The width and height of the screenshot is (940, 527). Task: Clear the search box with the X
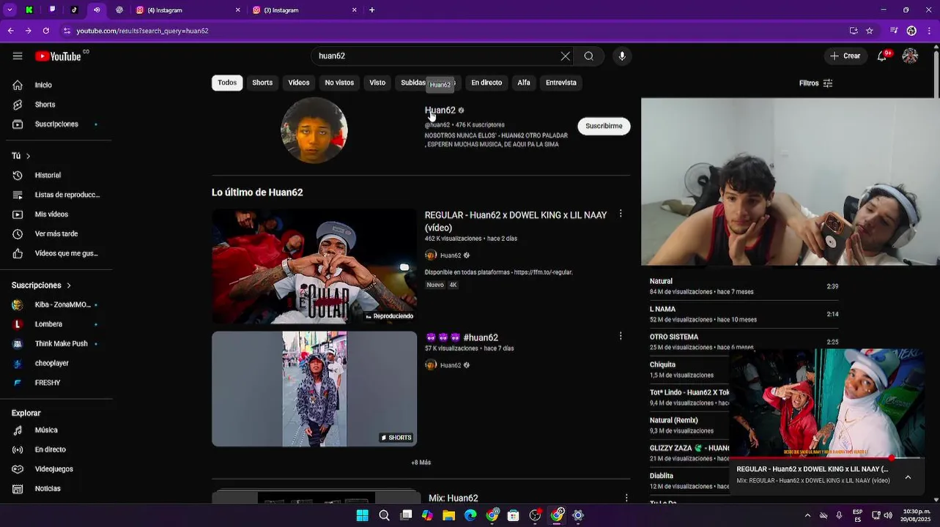pos(566,56)
